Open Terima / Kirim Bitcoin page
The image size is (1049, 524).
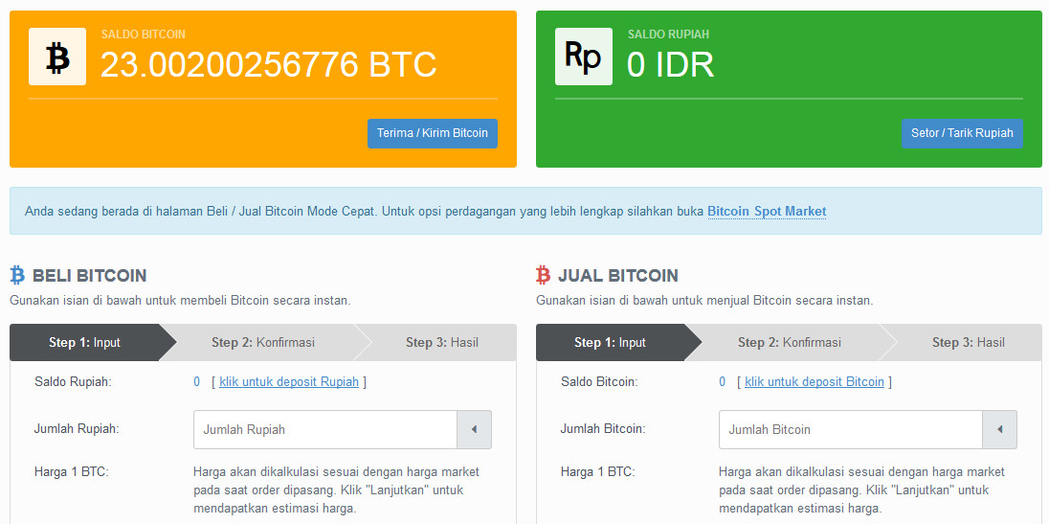pyautogui.click(x=433, y=133)
